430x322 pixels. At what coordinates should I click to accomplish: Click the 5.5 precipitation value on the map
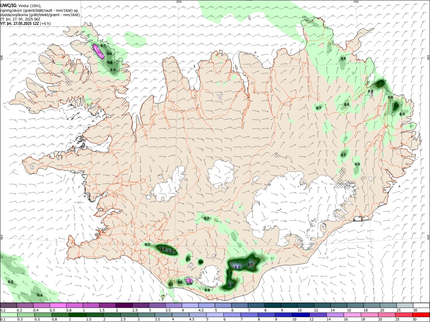tap(238, 267)
